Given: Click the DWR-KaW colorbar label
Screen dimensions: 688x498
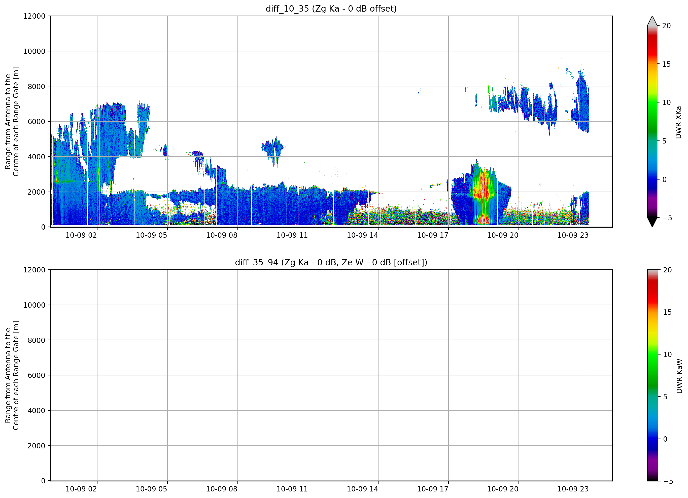Looking at the screenshot, I should (x=679, y=376).
